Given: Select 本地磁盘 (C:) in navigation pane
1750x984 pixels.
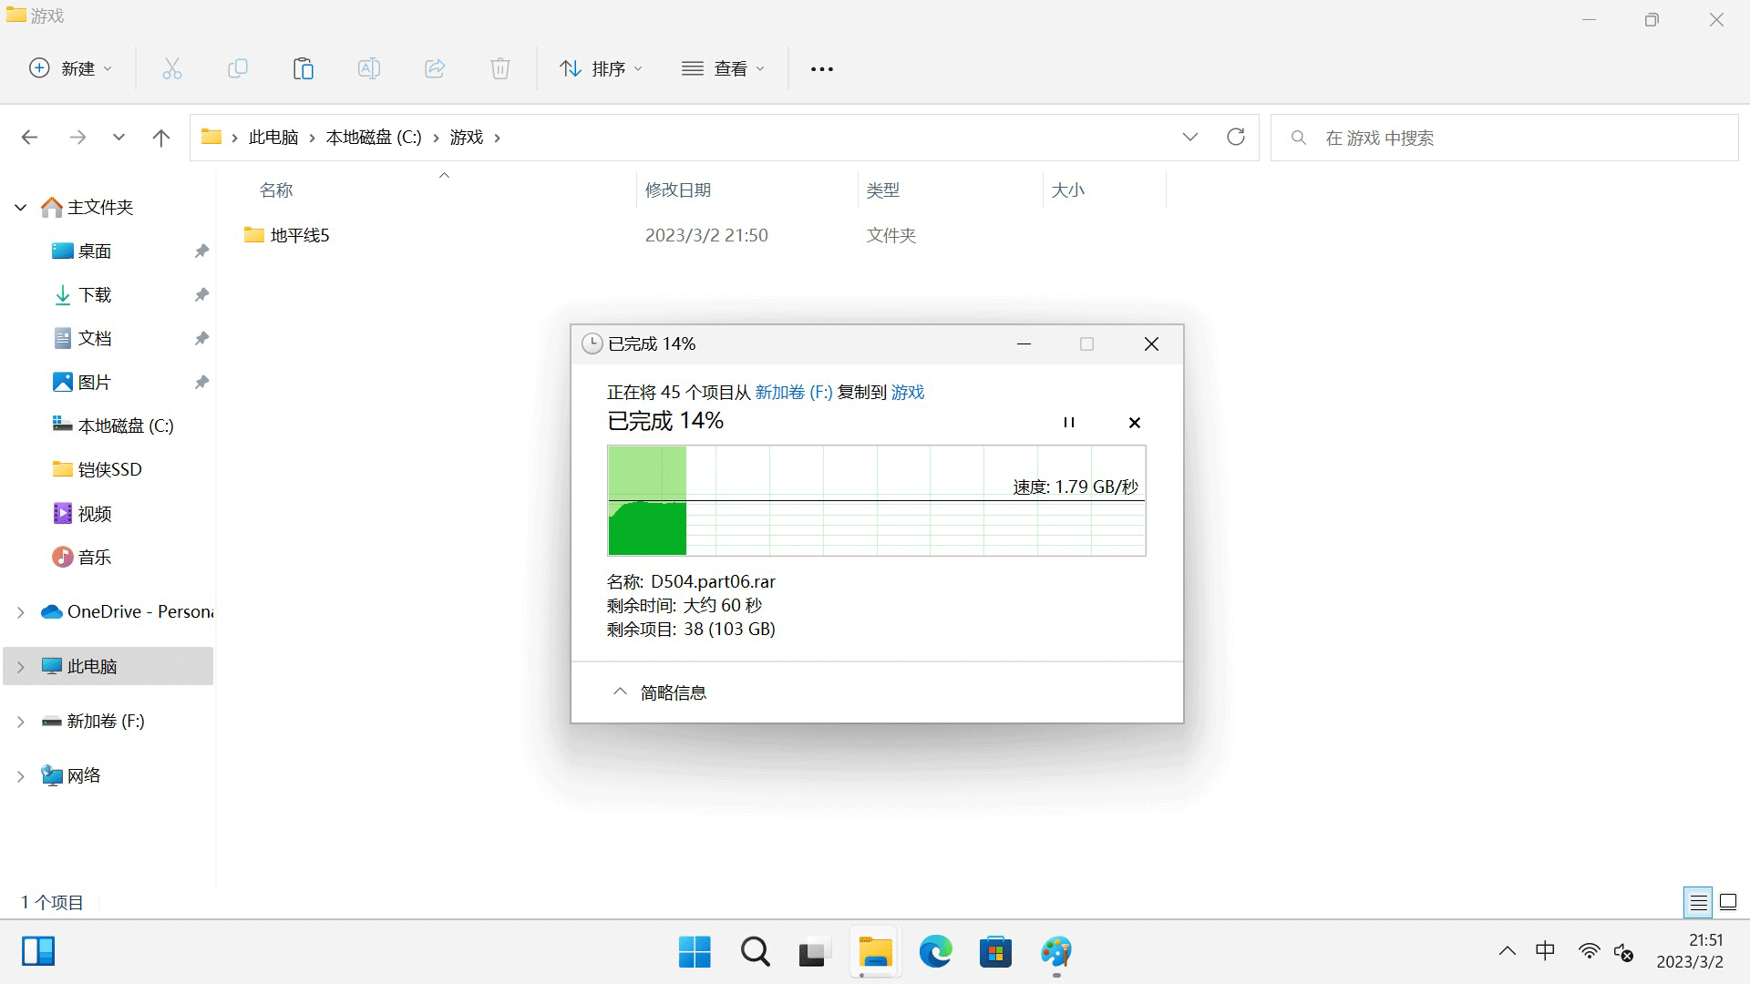Looking at the screenshot, I should 113,426.
